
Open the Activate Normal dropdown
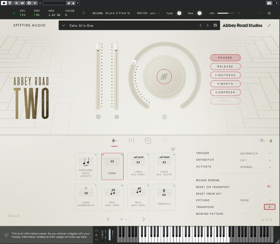(256, 167)
